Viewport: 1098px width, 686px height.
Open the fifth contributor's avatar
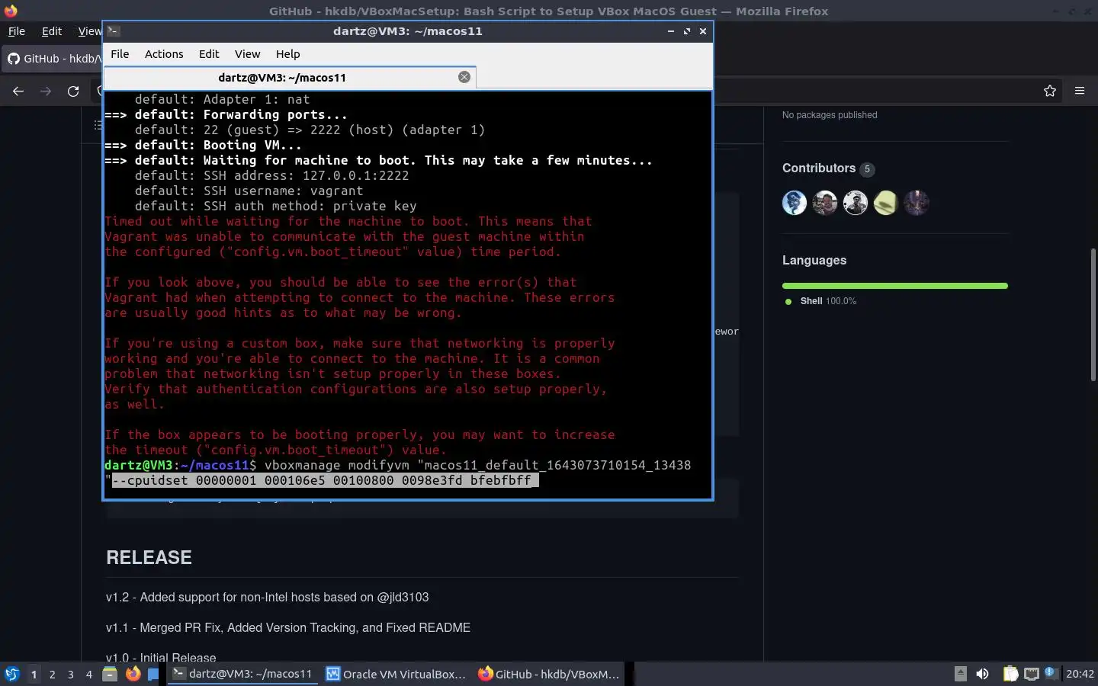coord(917,203)
